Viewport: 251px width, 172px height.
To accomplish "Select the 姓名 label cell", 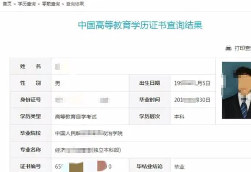I will (x=31, y=66).
